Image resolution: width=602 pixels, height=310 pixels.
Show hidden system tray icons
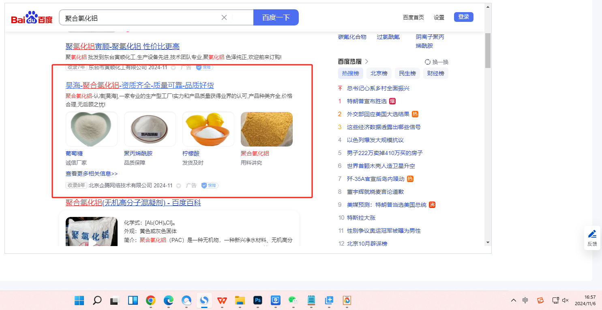(514, 300)
